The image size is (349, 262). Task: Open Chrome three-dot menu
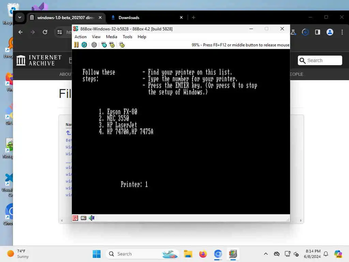342,32
